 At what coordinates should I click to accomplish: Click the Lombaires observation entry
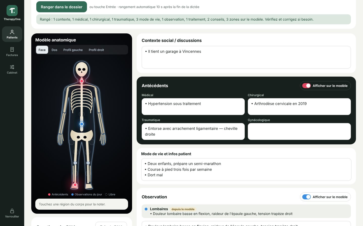pos(246,211)
